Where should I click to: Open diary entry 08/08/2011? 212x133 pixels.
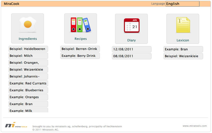132,56
